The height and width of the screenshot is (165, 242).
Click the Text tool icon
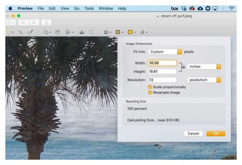coord(57,32)
